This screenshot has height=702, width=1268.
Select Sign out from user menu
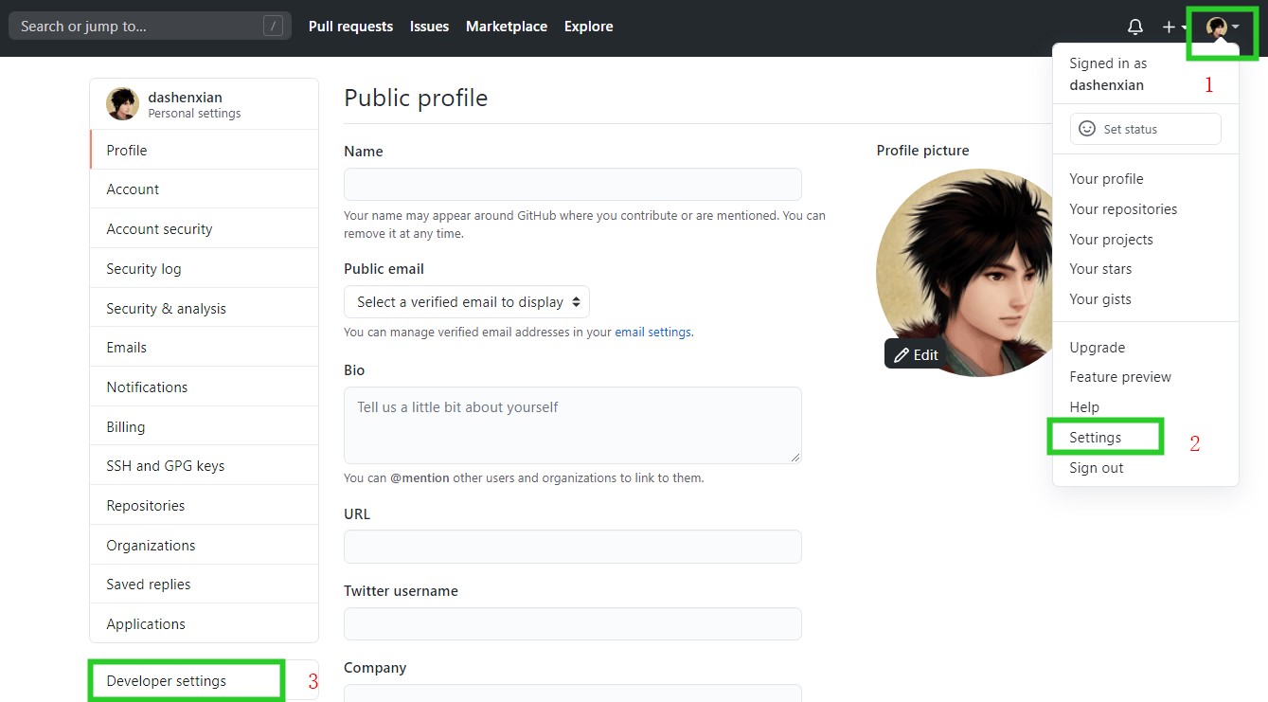(1097, 468)
